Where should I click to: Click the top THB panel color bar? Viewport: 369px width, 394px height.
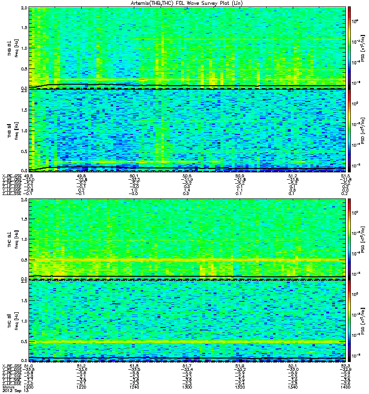(x=349, y=47)
